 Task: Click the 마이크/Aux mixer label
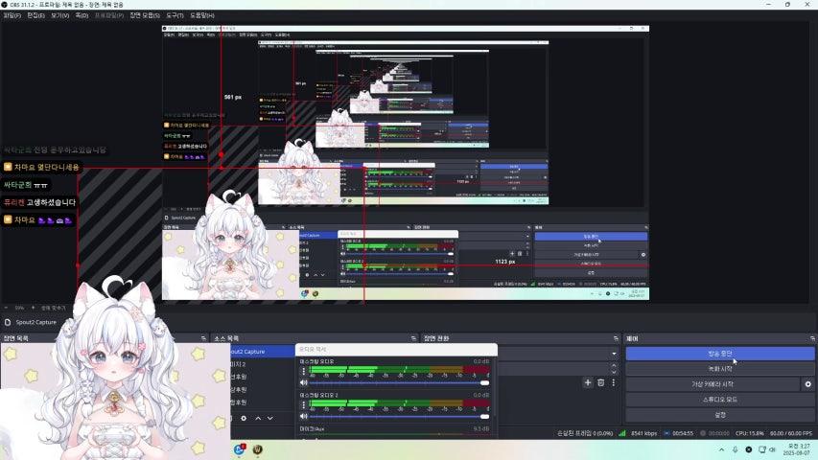(x=312, y=428)
